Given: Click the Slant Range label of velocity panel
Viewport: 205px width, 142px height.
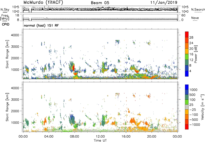Looking at the screenshot, I should [7, 107].
